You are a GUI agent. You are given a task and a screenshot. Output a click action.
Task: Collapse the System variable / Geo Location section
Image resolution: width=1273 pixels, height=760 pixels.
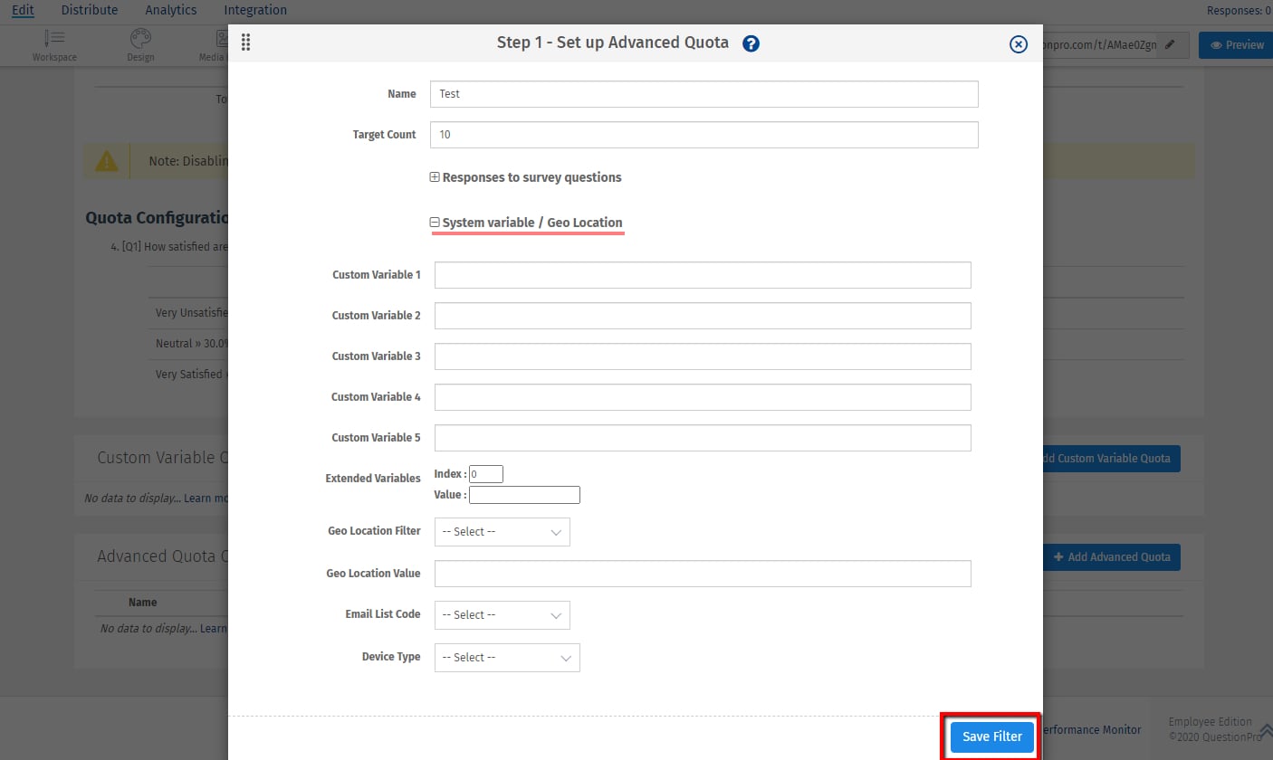pyautogui.click(x=434, y=222)
